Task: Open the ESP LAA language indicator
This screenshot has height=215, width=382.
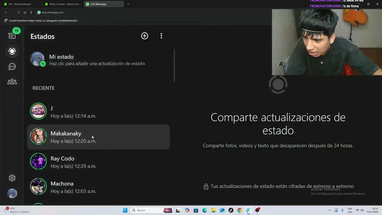Action: click(x=350, y=210)
